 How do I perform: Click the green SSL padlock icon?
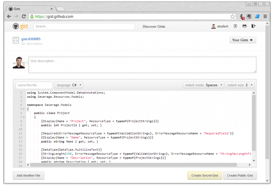tap(32, 16)
